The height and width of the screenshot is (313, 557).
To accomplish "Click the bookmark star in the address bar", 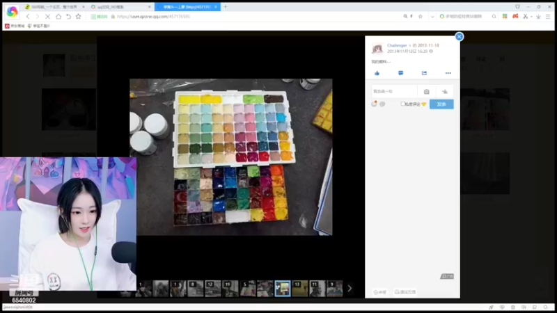I will (421, 16).
